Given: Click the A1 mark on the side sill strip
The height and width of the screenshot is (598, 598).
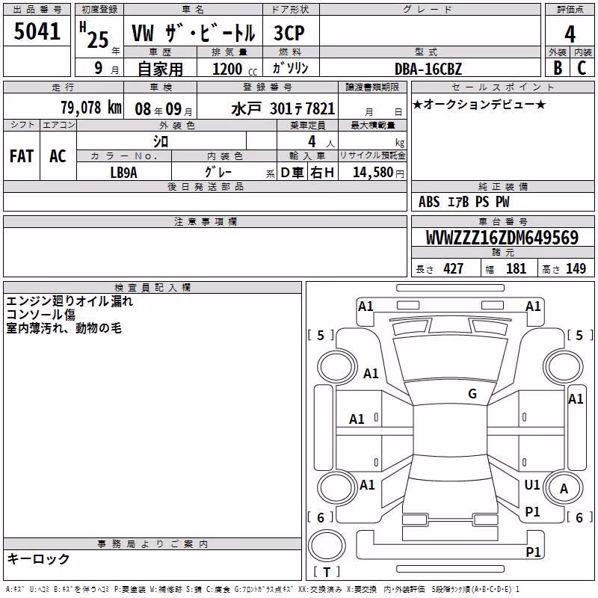Looking at the screenshot, I should [x=576, y=399].
